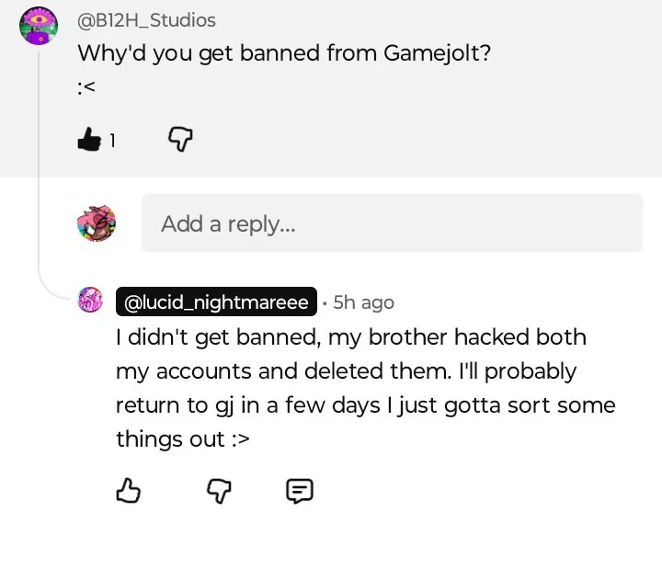The width and height of the screenshot is (662, 569).
Task: Click the like count "1" on top comment
Action: (x=112, y=141)
